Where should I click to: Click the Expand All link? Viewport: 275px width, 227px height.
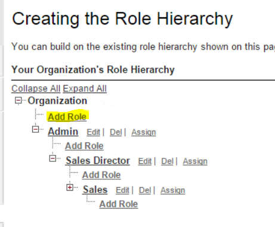(85, 89)
